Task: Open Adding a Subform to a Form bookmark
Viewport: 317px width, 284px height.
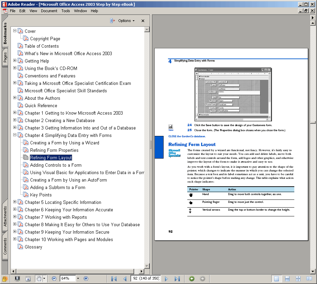Action: pyautogui.click(x=58, y=187)
